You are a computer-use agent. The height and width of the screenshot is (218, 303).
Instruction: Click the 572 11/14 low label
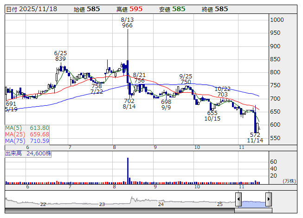click(x=255, y=137)
